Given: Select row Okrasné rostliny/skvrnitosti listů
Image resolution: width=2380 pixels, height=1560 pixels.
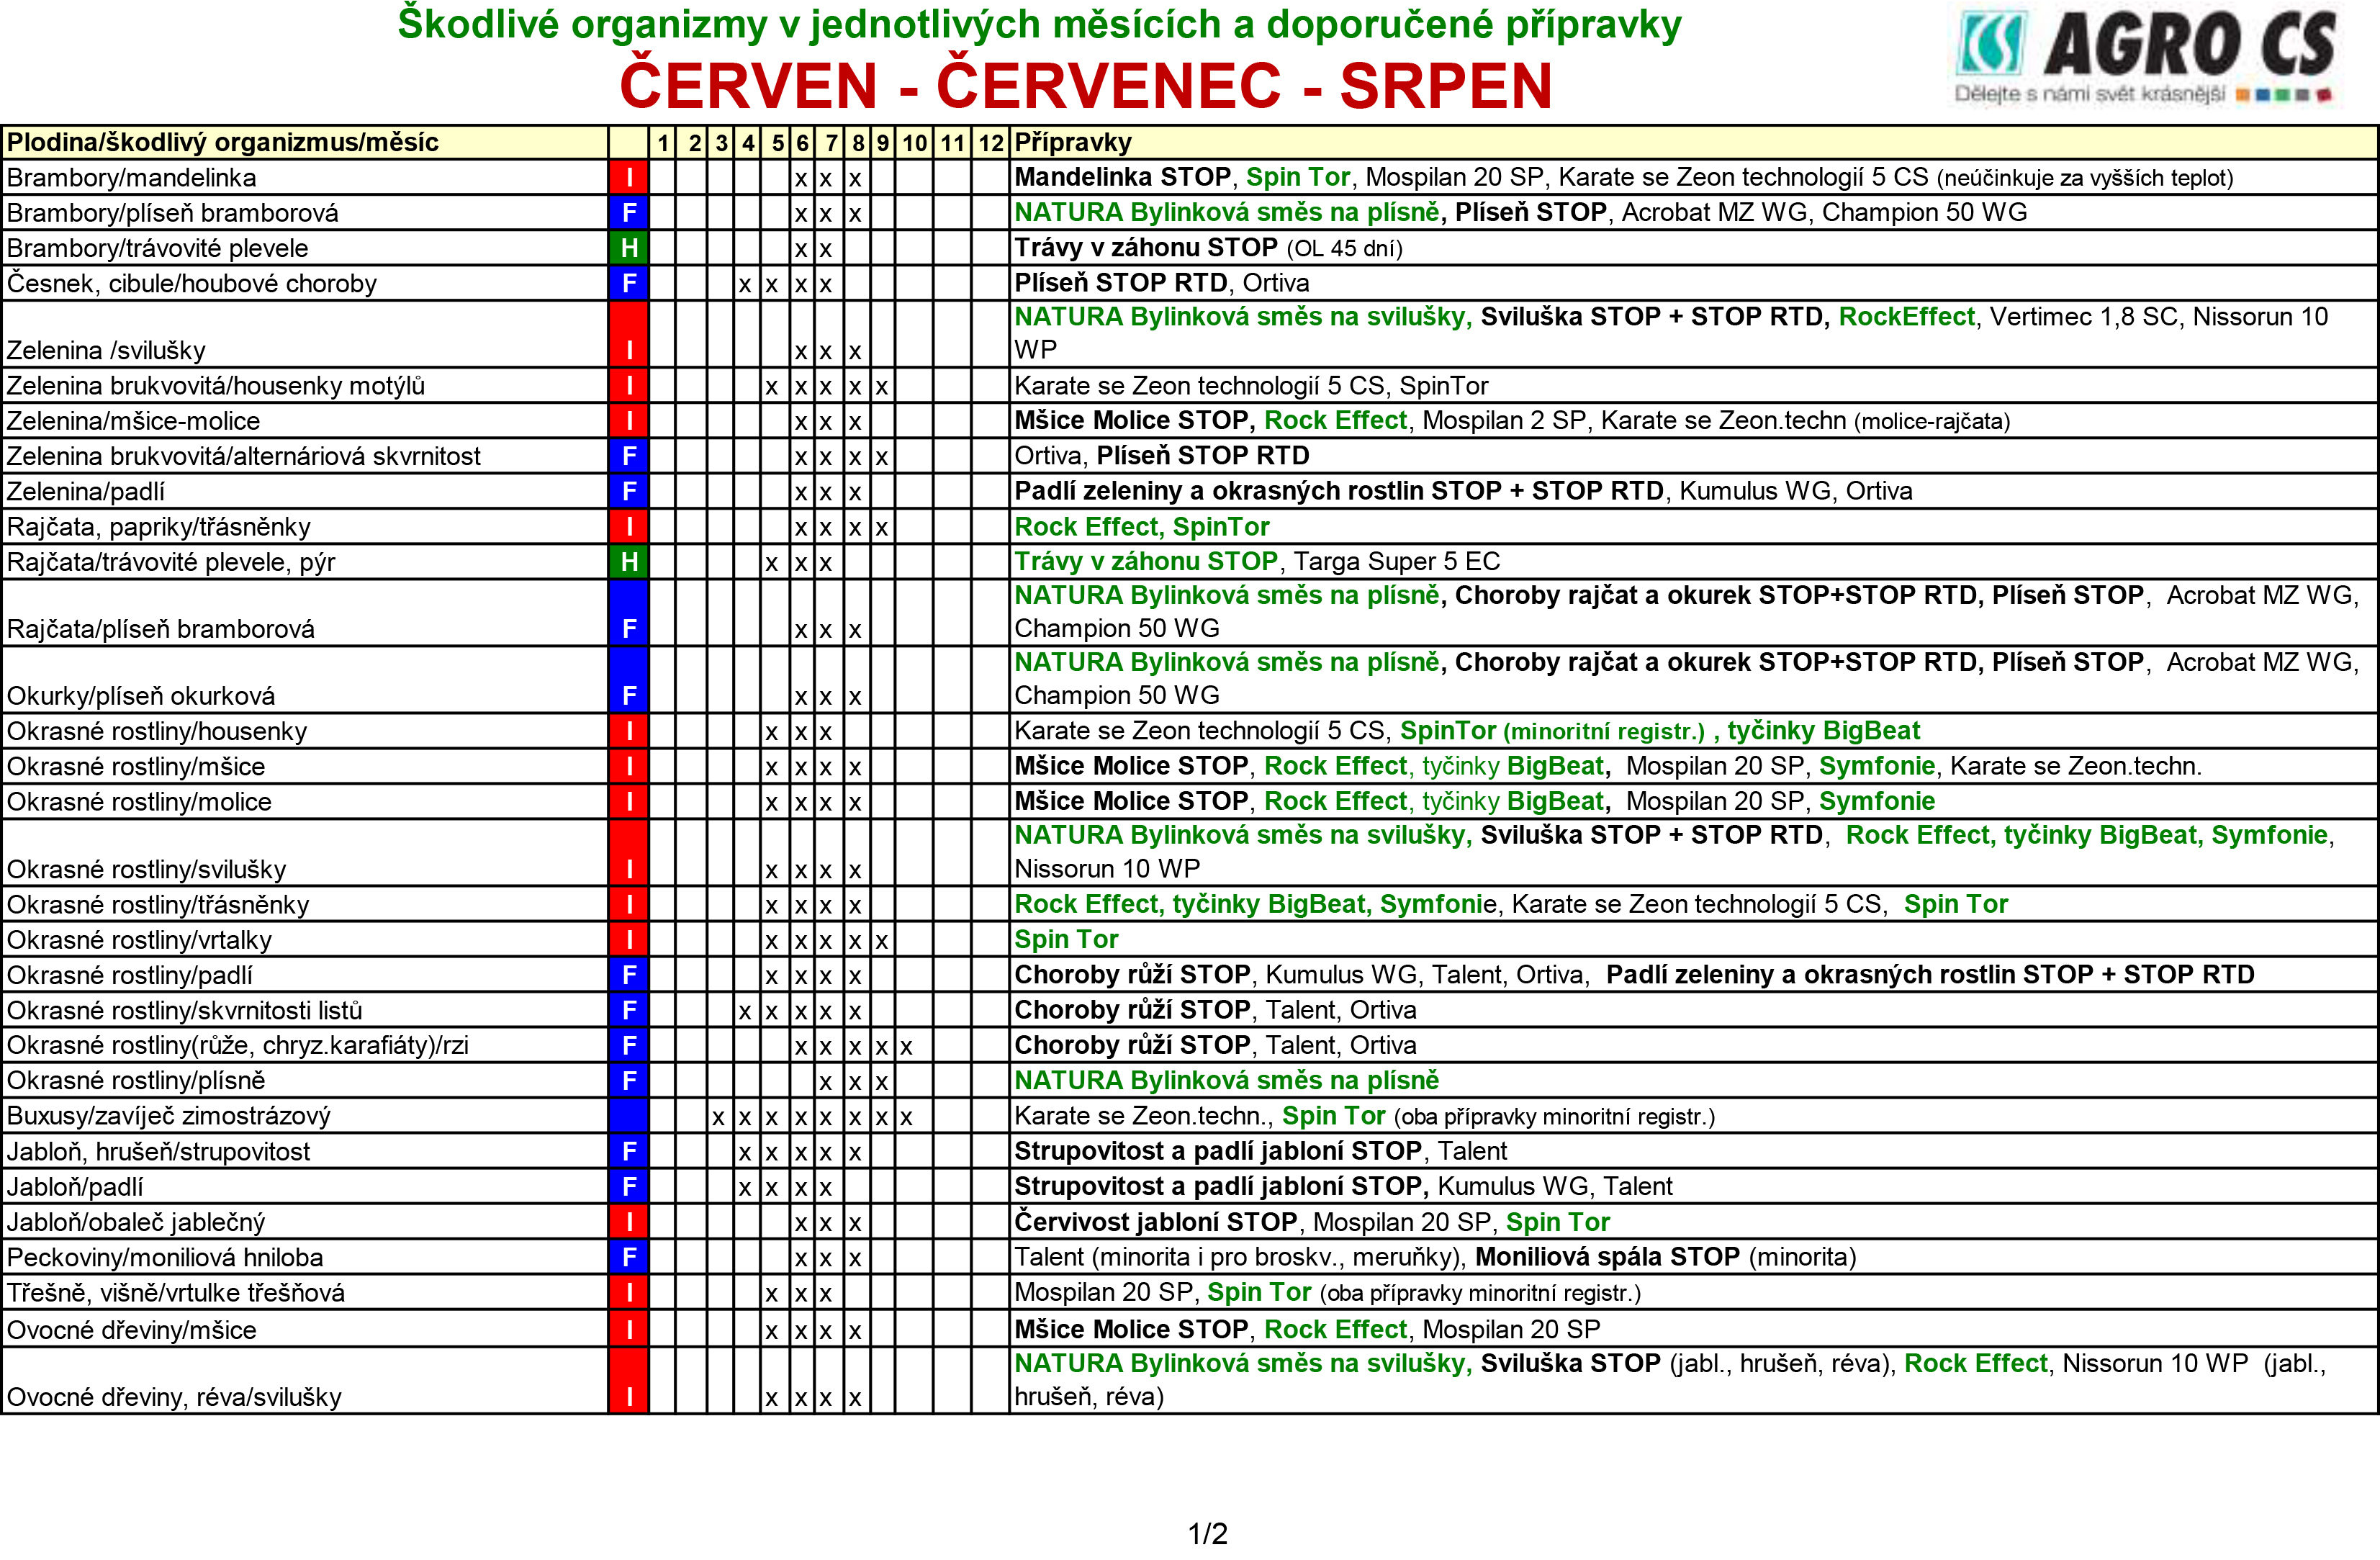Looking at the screenshot, I should (x=1189, y=1010).
